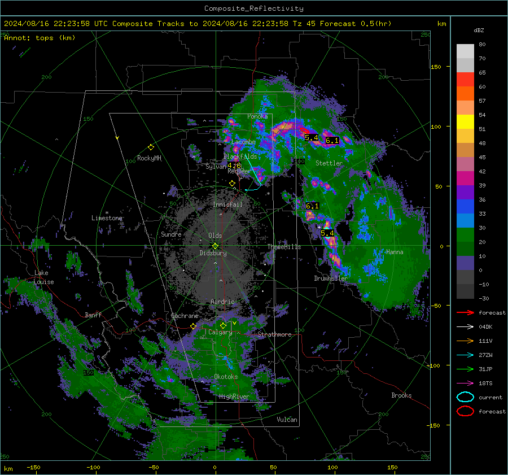
Task: Click the Airdrie town label
Action: pyautogui.click(x=222, y=302)
